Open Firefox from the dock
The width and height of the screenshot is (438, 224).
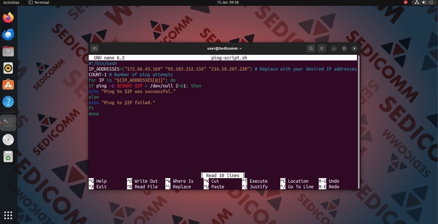pos(8,18)
